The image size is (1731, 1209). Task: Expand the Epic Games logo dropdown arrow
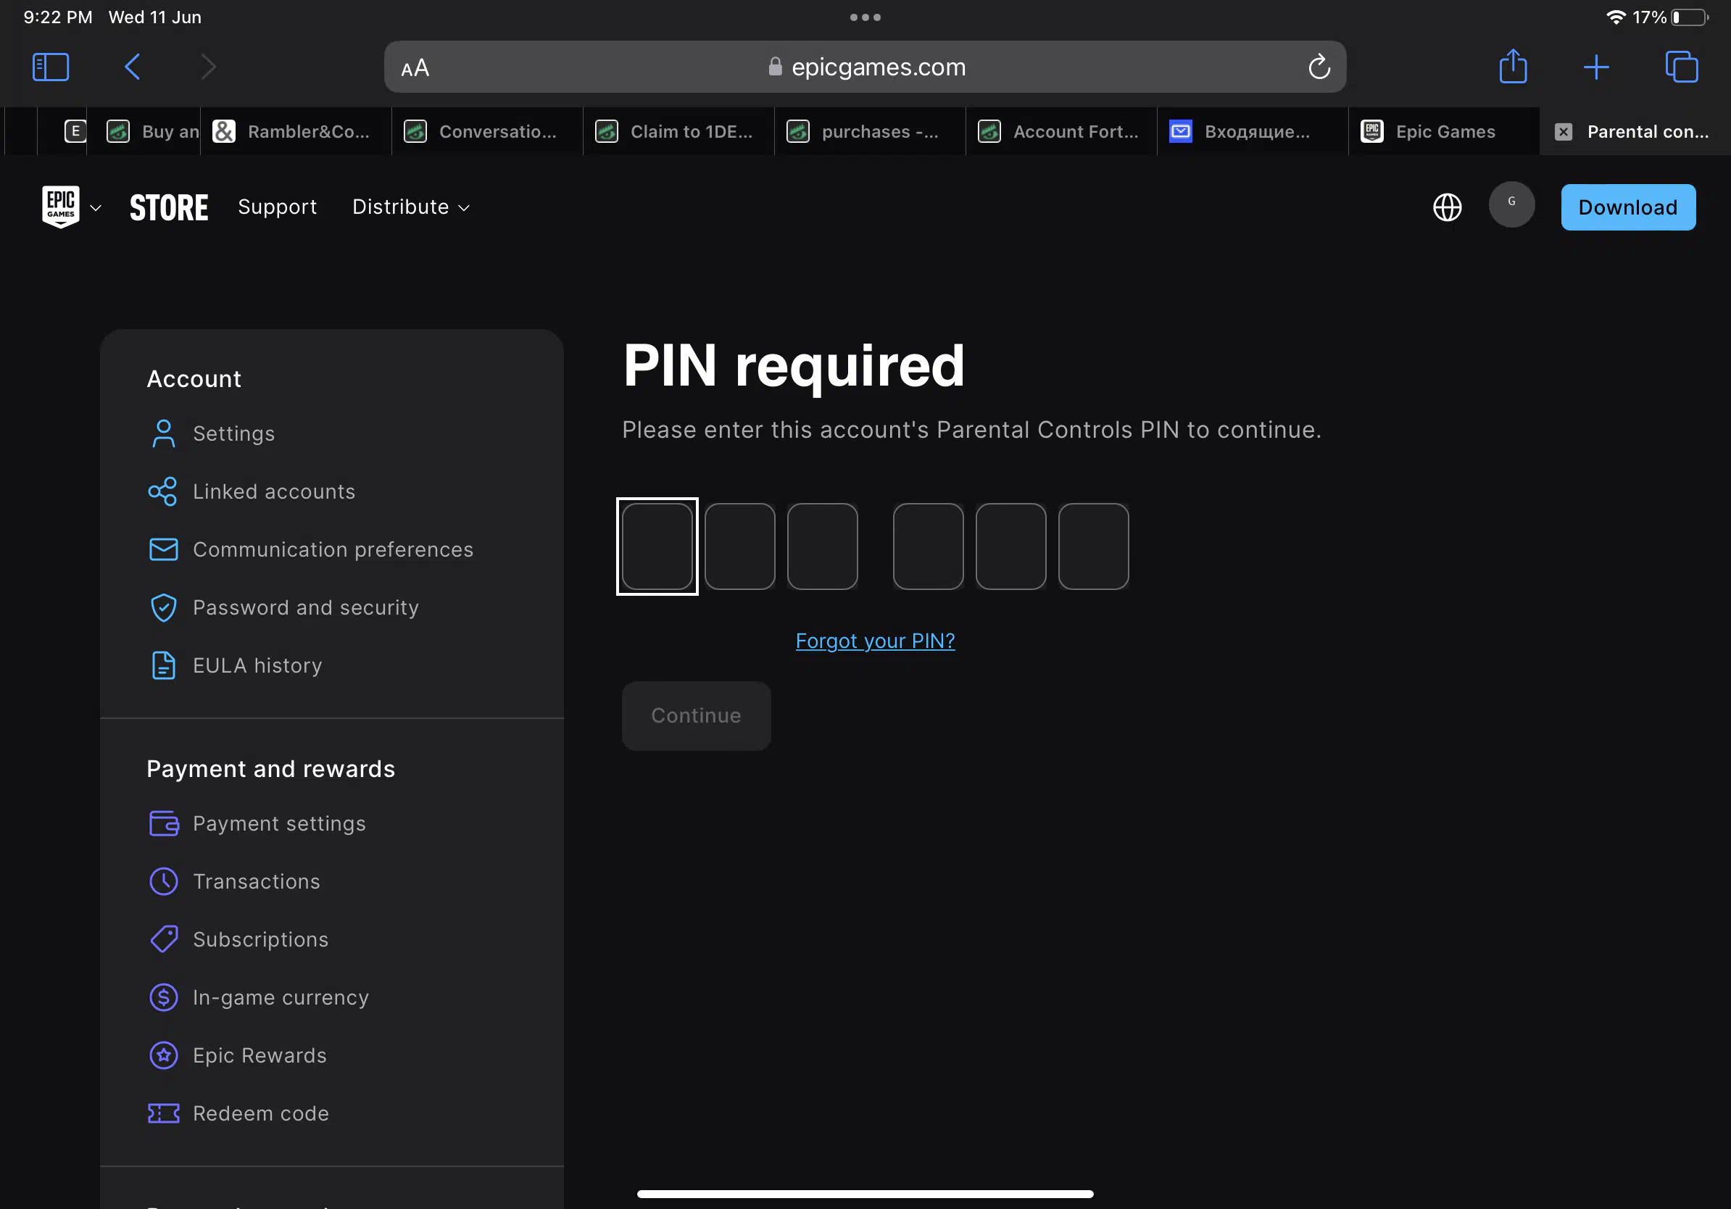pos(96,208)
